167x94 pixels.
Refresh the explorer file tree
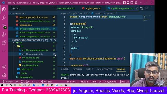point(51,40)
